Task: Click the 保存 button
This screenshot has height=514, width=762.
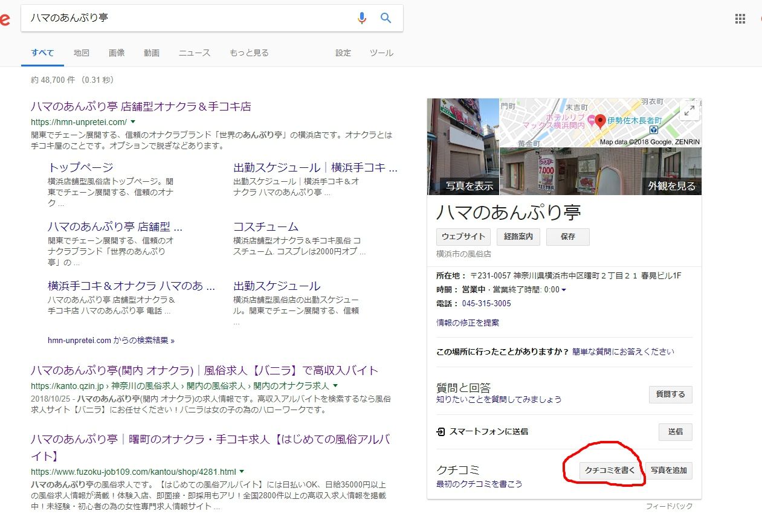Action: [x=568, y=237]
